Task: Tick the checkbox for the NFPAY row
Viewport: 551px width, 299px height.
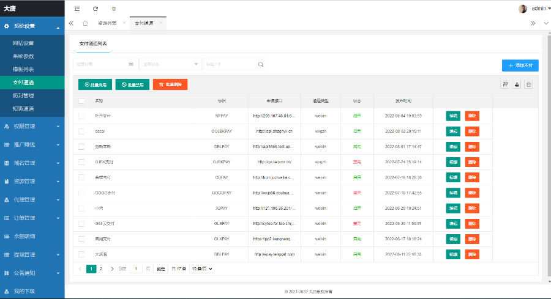Action: (81, 116)
